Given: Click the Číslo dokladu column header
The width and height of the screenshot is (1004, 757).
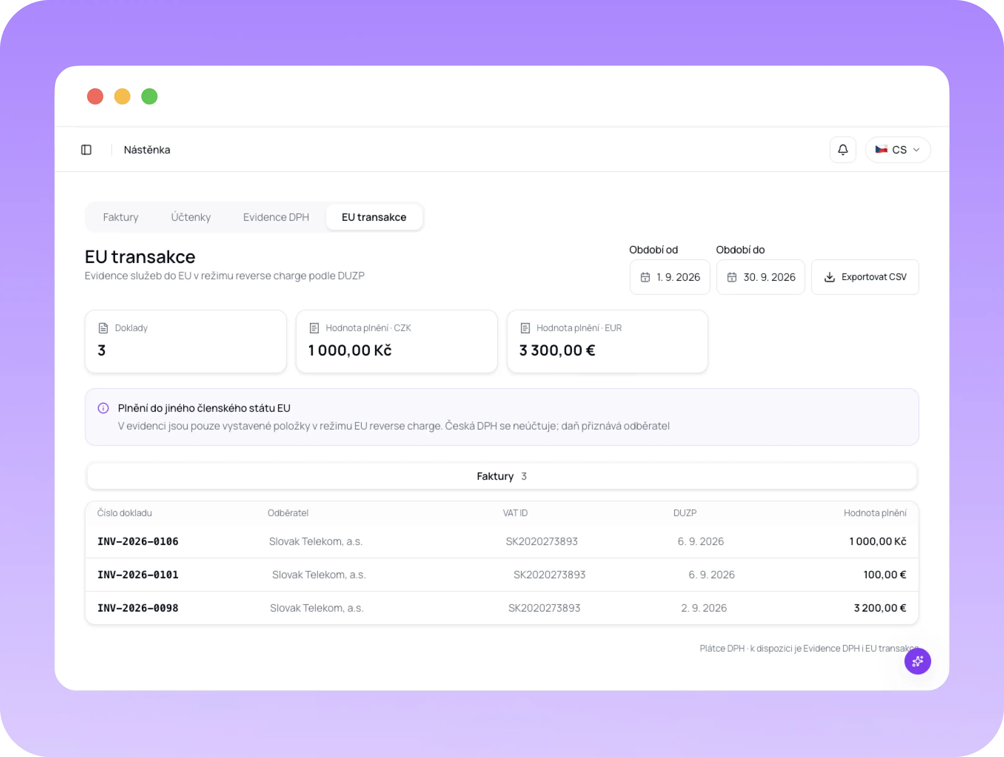Looking at the screenshot, I should tap(124, 513).
